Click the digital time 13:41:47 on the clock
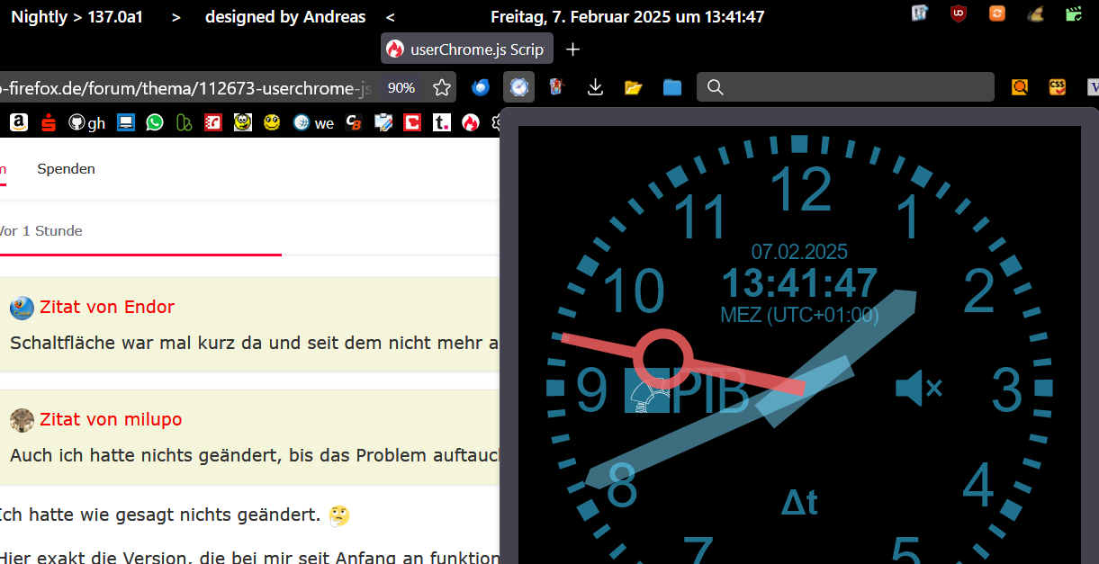Image resolution: width=1099 pixels, height=564 pixels. pyautogui.click(x=799, y=283)
